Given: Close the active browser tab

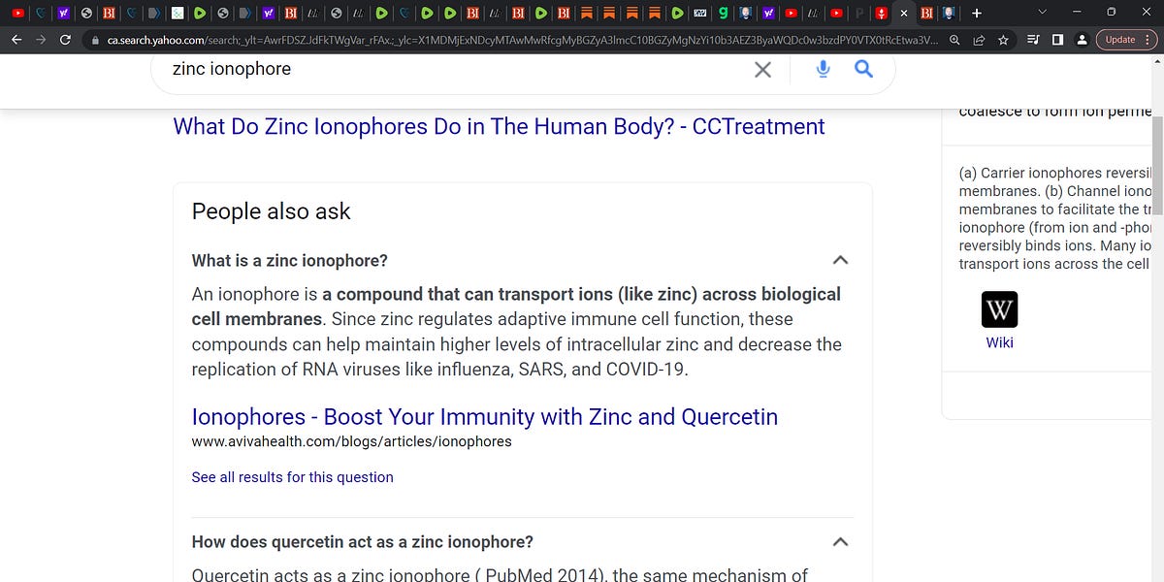Looking at the screenshot, I should pos(904,13).
